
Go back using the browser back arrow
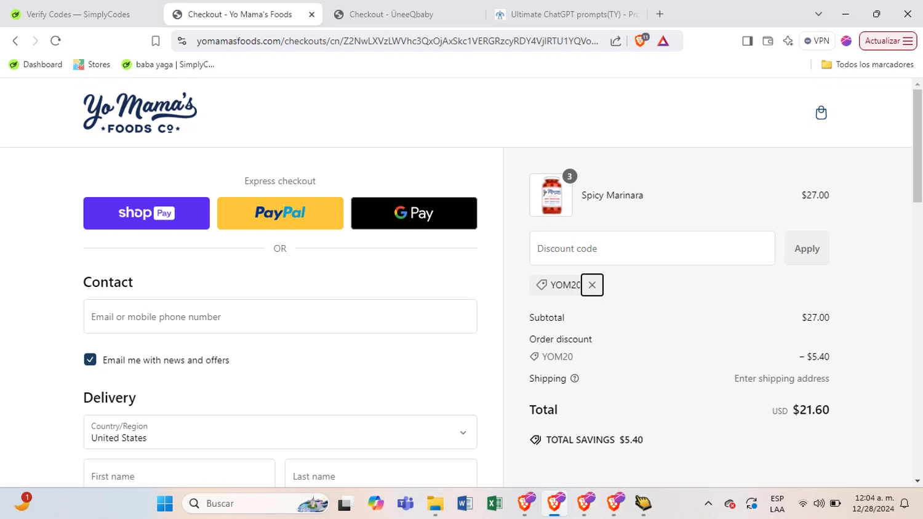15,41
